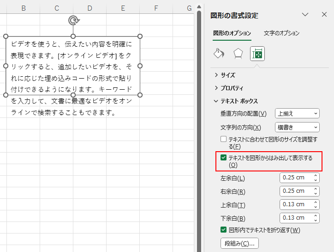Select column E header
Image resolution: width=334 pixels, height=252 pixels.
(123, 8)
